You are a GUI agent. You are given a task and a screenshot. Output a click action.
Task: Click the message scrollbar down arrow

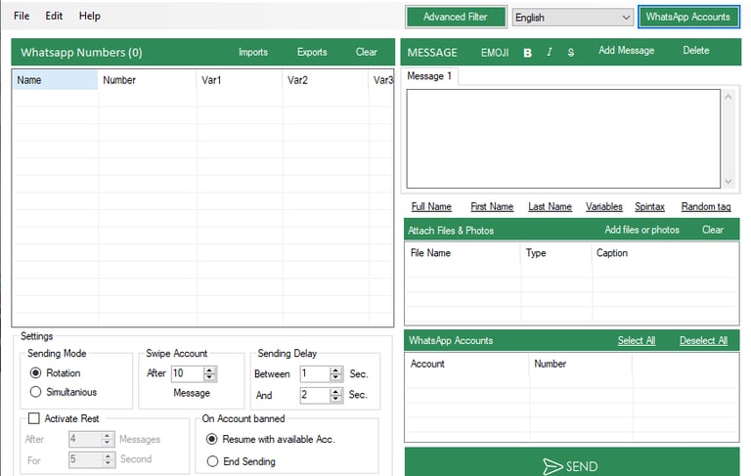729,182
